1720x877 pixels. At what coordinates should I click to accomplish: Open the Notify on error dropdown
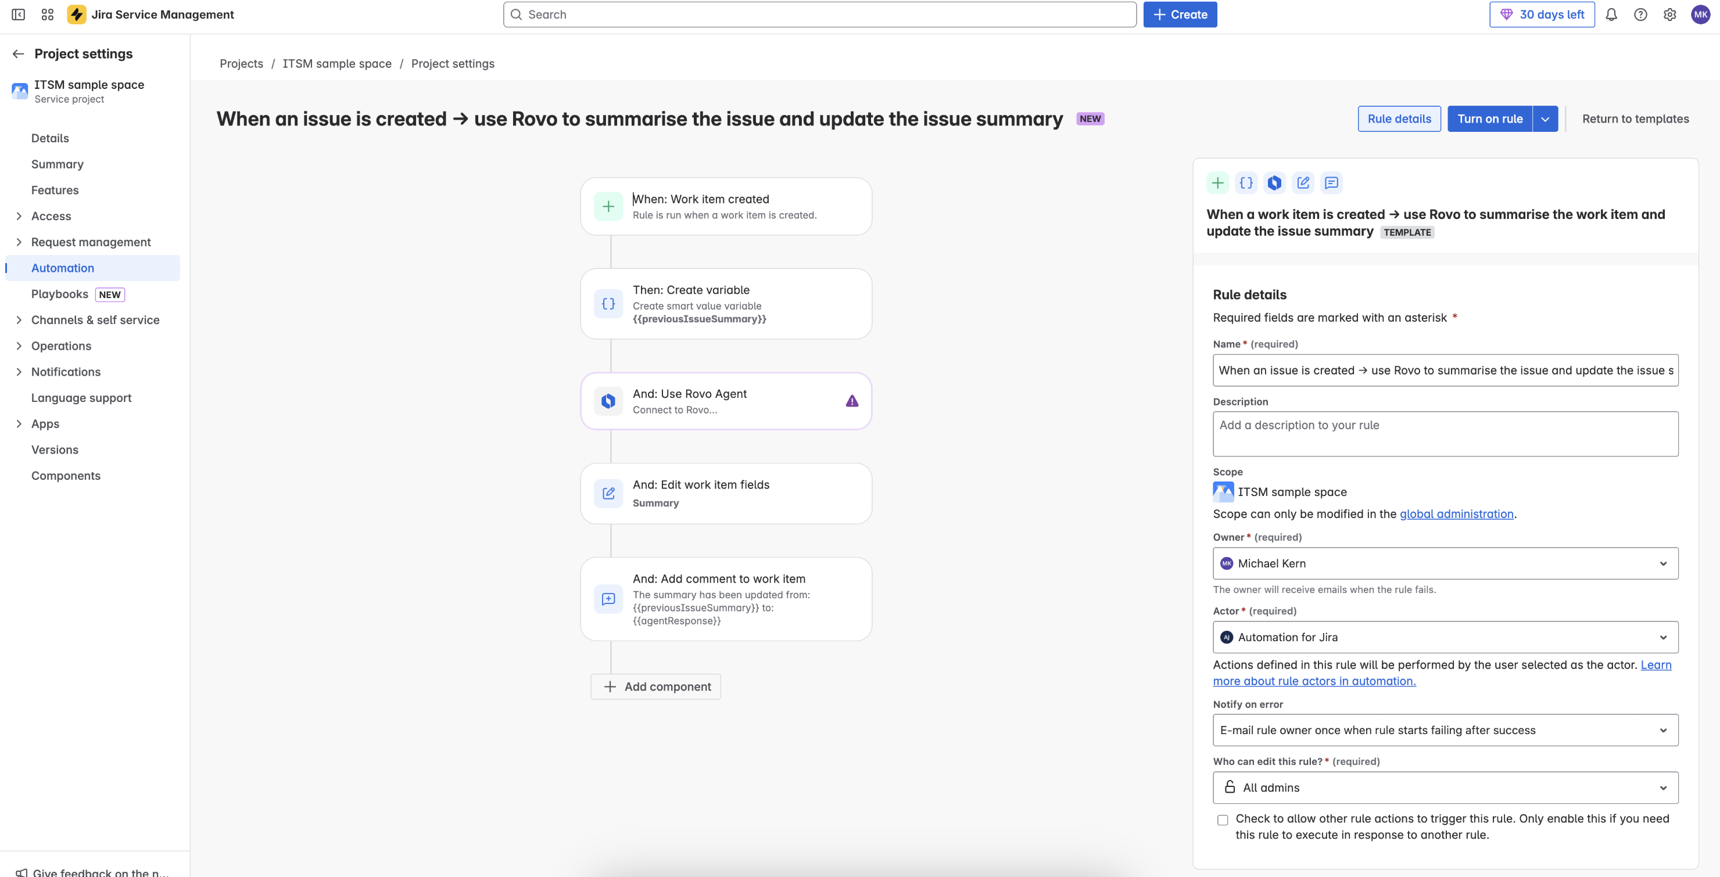pos(1445,729)
